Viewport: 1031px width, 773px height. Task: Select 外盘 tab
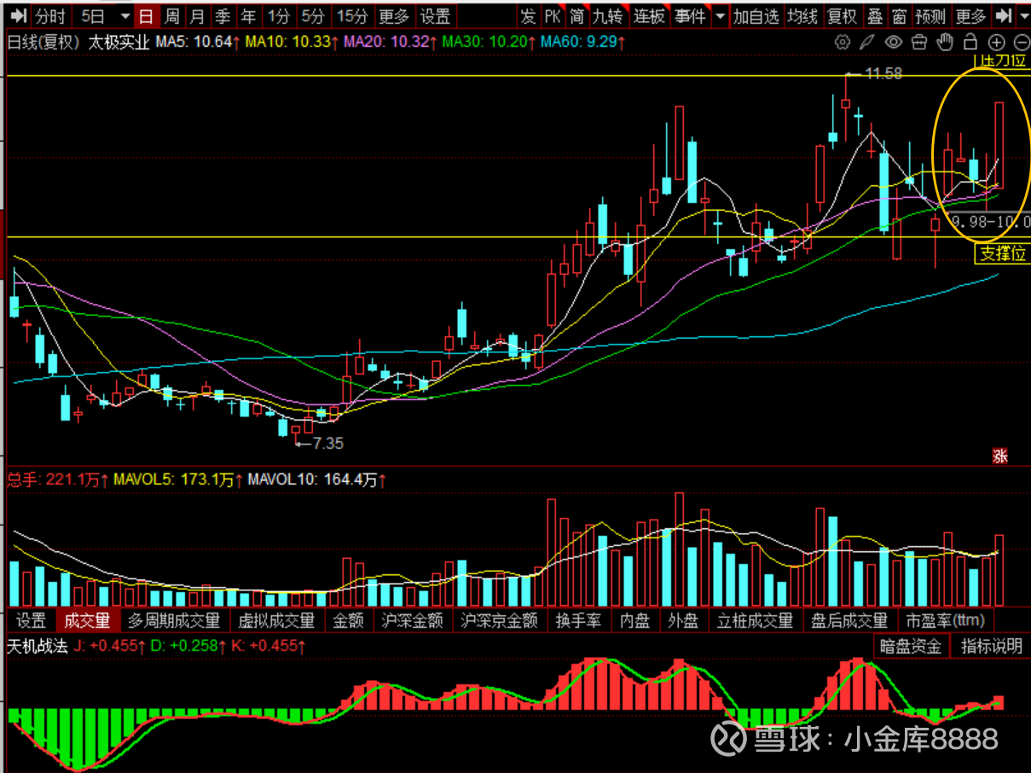coord(683,620)
